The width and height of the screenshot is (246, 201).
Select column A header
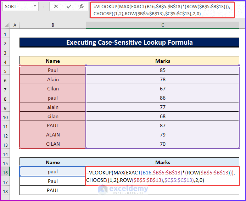[x=15, y=25]
